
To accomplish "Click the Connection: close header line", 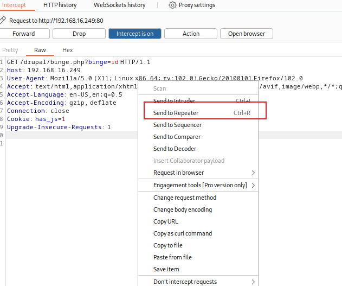I will pyautogui.click(x=38, y=111).
